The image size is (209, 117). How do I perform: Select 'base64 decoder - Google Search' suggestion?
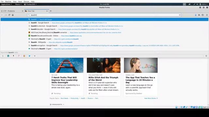pyautogui.click(x=104, y=29)
